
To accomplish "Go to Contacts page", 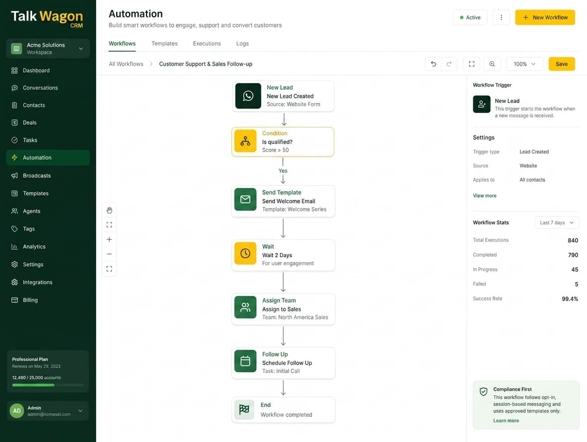I will pyautogui.click(x=48, y=105).
